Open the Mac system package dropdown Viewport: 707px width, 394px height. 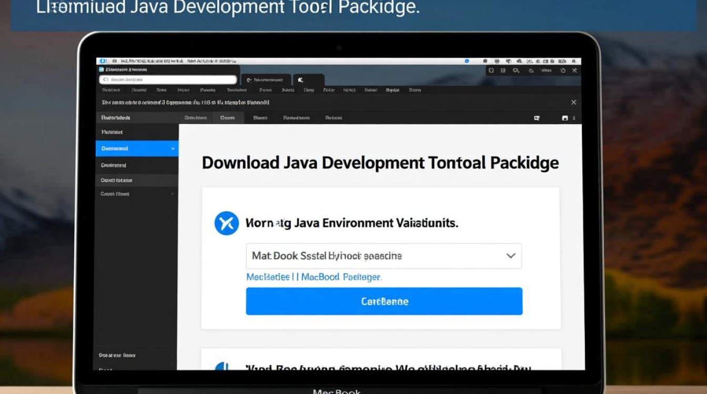383,256
